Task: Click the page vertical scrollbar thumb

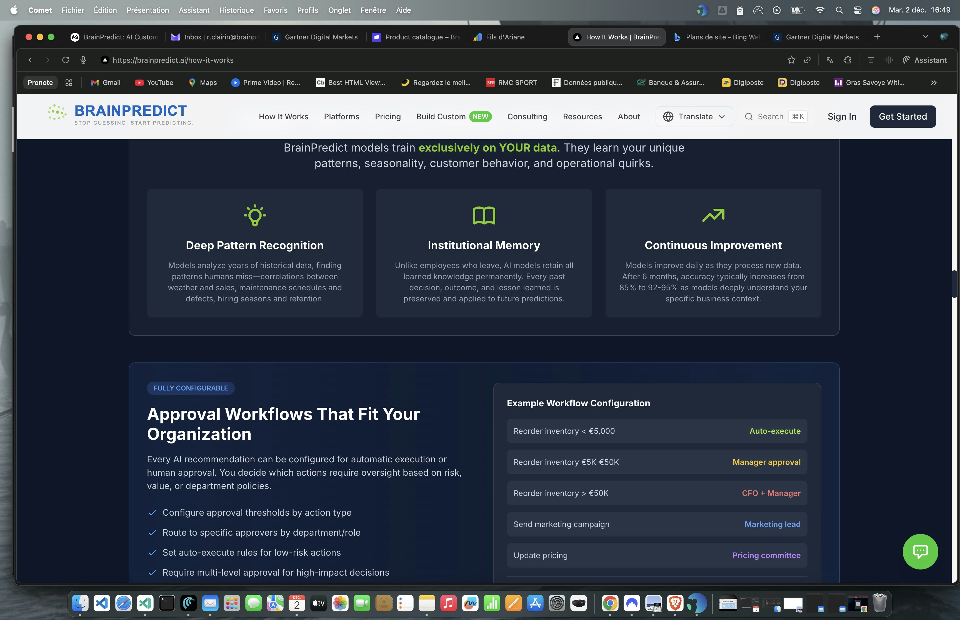Action: click(954, 284)
